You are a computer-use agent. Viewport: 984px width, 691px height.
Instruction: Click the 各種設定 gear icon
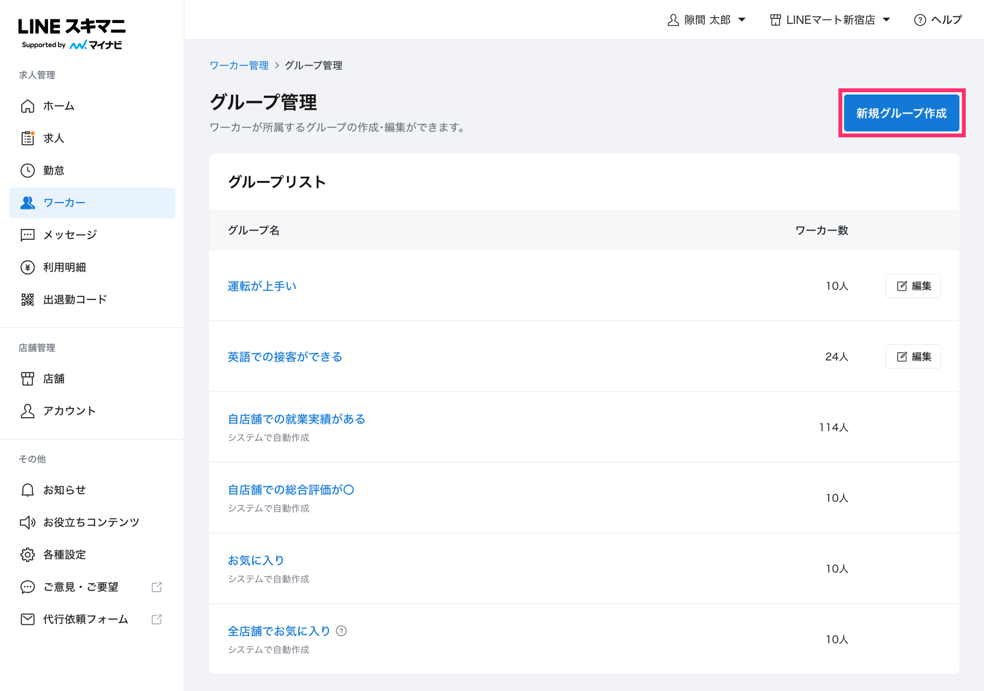click(x=27, y=555)
